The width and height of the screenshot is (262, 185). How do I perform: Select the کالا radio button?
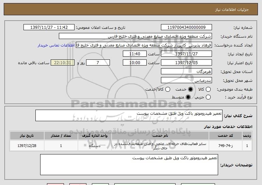tap(208, 89)
